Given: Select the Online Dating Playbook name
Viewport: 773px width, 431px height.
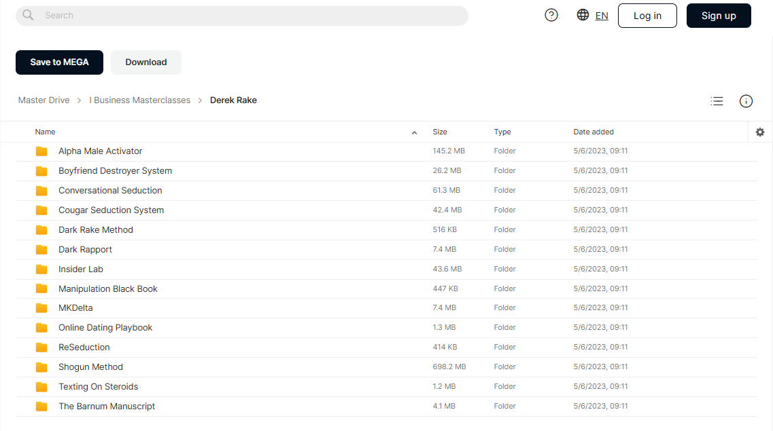Looking at the screenshot, I should (x=105, y=328).
